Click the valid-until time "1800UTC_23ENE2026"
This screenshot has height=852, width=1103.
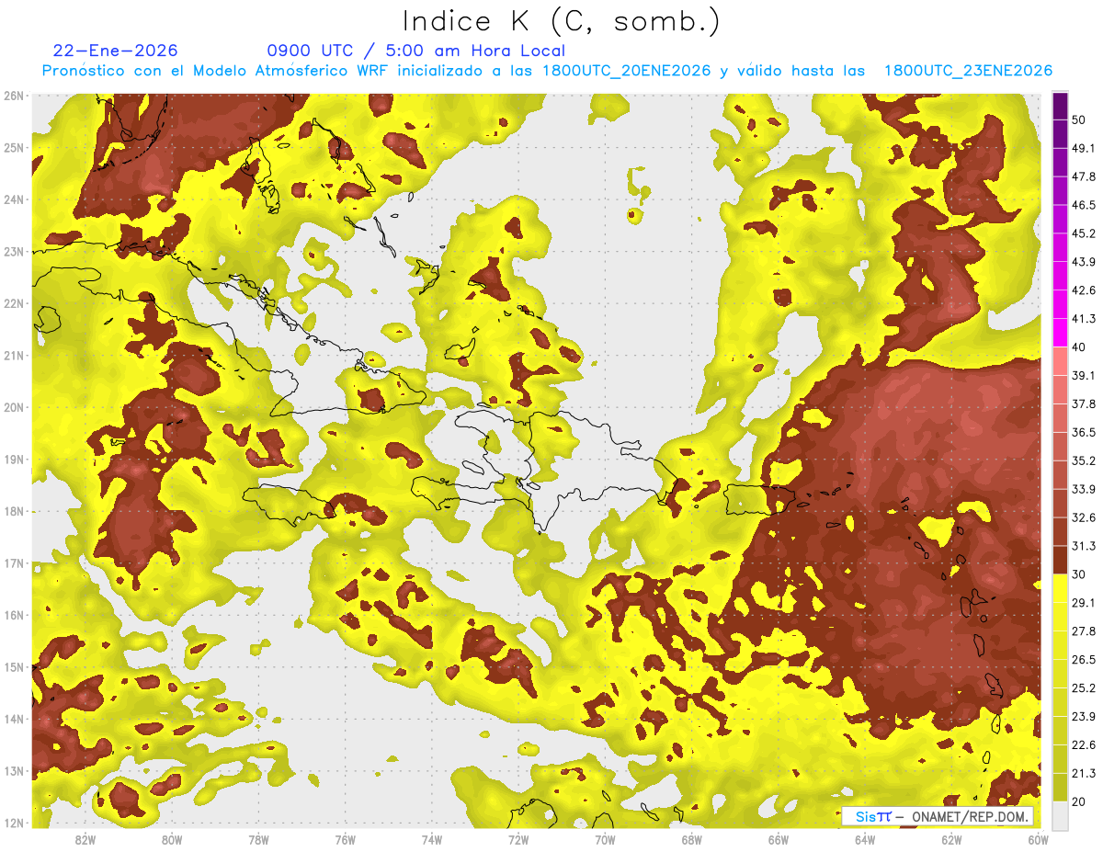(968, 71)
